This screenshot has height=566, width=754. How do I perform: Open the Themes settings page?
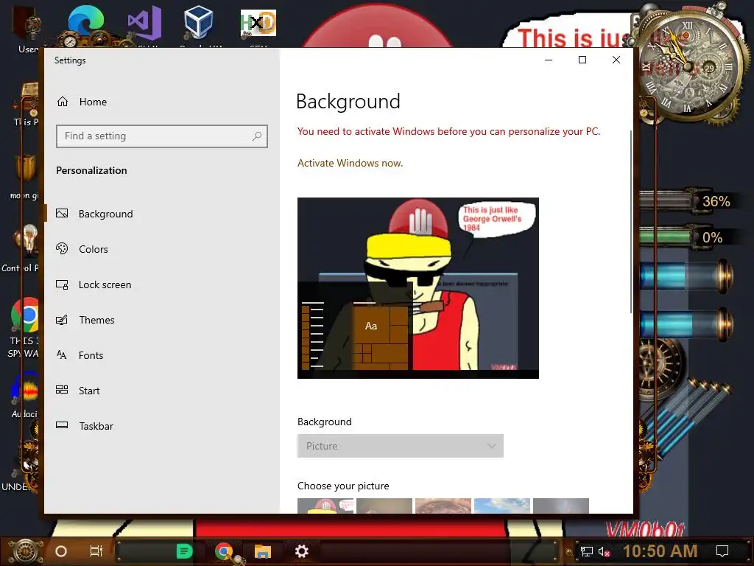point(96,320)
